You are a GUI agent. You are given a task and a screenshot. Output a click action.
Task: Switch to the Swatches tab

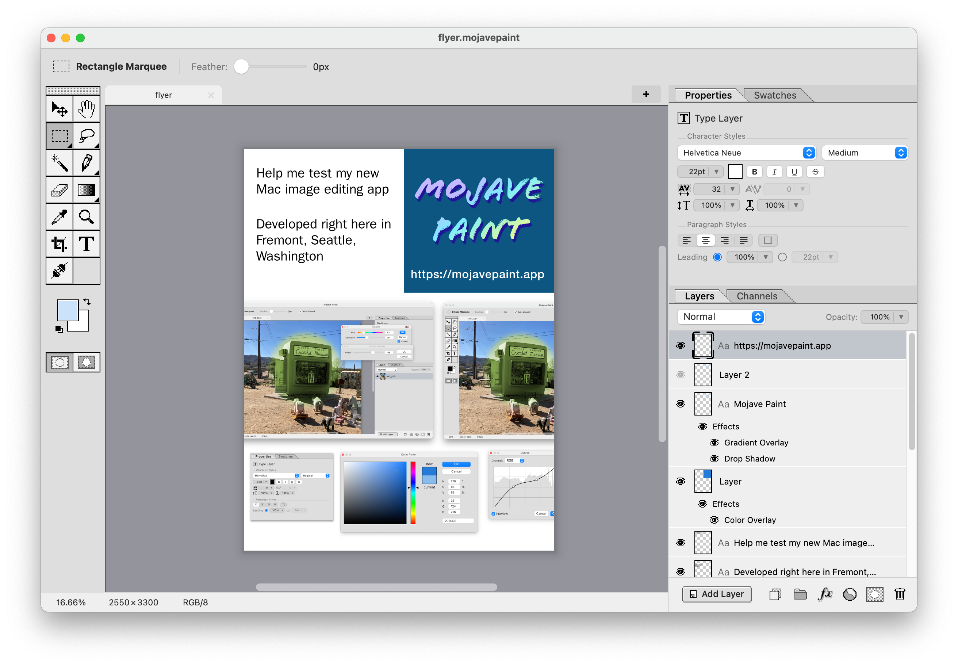tap(775, 95)
